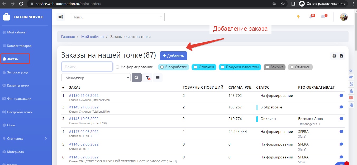
Task: Click the print orders icon
Action: [334, 56]
